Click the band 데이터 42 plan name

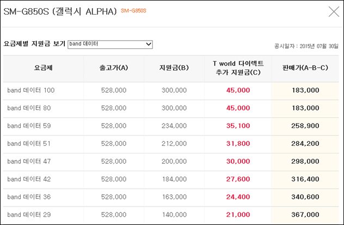29,179
